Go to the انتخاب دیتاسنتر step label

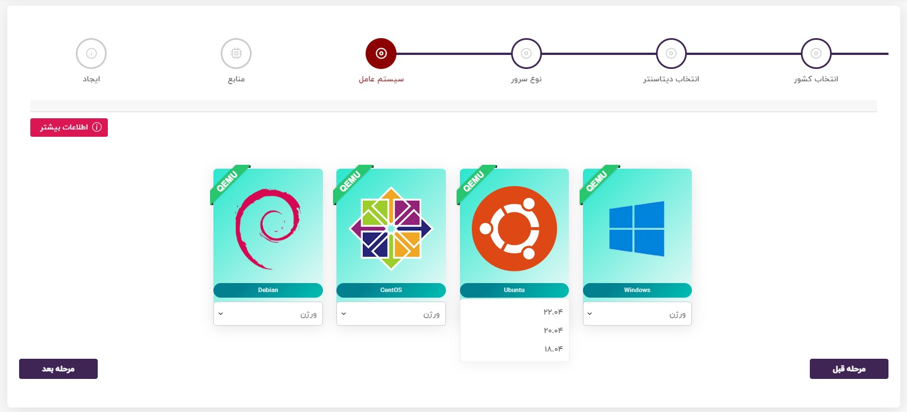click(x=671, y=79)
